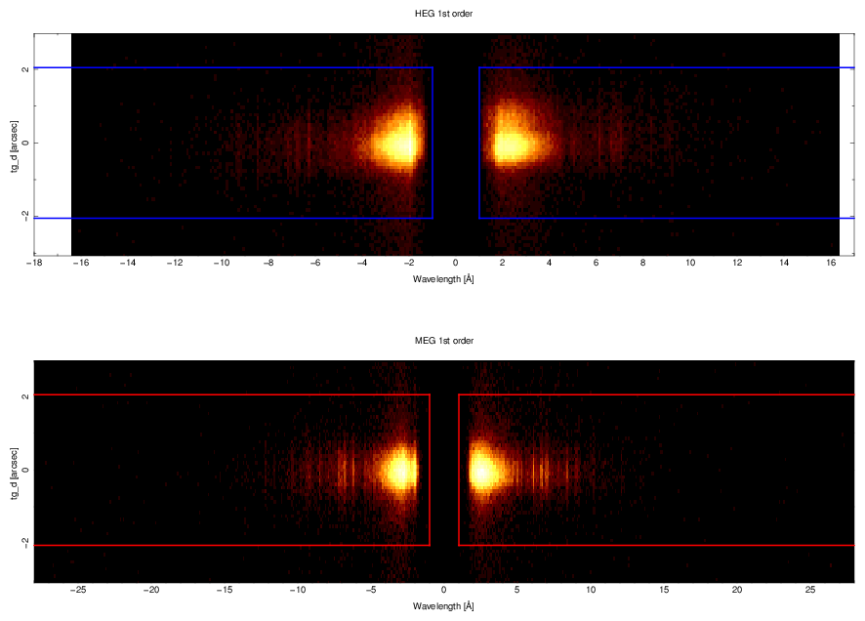Click the '-8' tick label on HEG wavelength axis
This screenshot has width=865, height=621.
268,263
